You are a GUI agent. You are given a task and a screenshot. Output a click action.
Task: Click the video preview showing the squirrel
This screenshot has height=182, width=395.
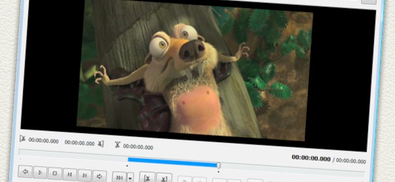click(x=195, y=71)
